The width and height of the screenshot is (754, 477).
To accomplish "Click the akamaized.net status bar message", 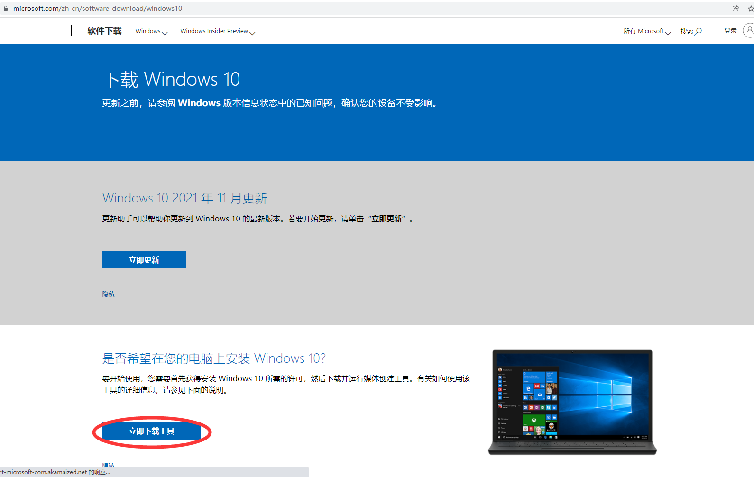I will point(55,472).
